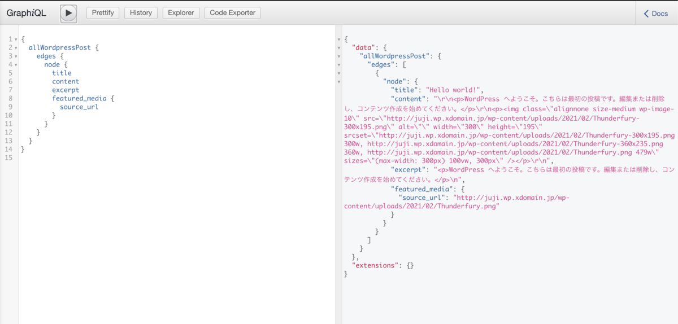Collapse edges fold arrow on query line 3
The height and width of the screenshot is (324, 678).
(16, 56)
